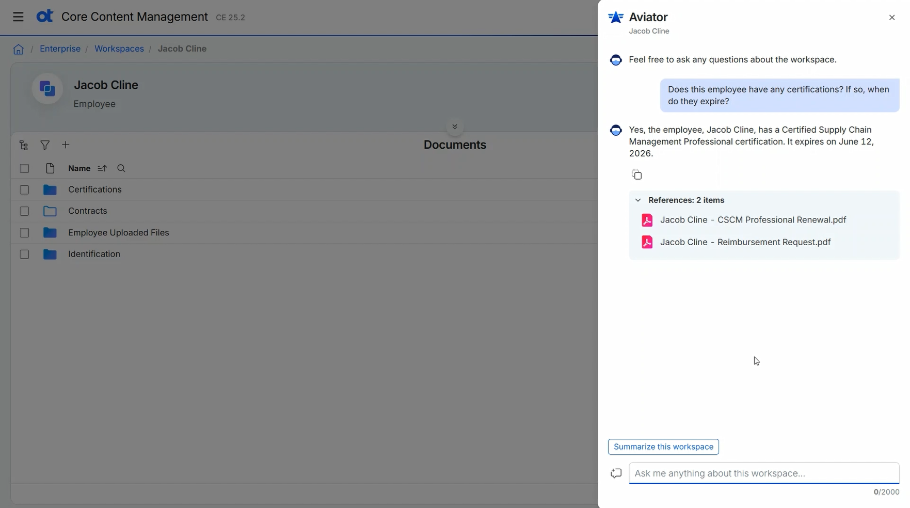Open the tree view browse icon
Screen dimensions: 910x508
coord(24,146)
